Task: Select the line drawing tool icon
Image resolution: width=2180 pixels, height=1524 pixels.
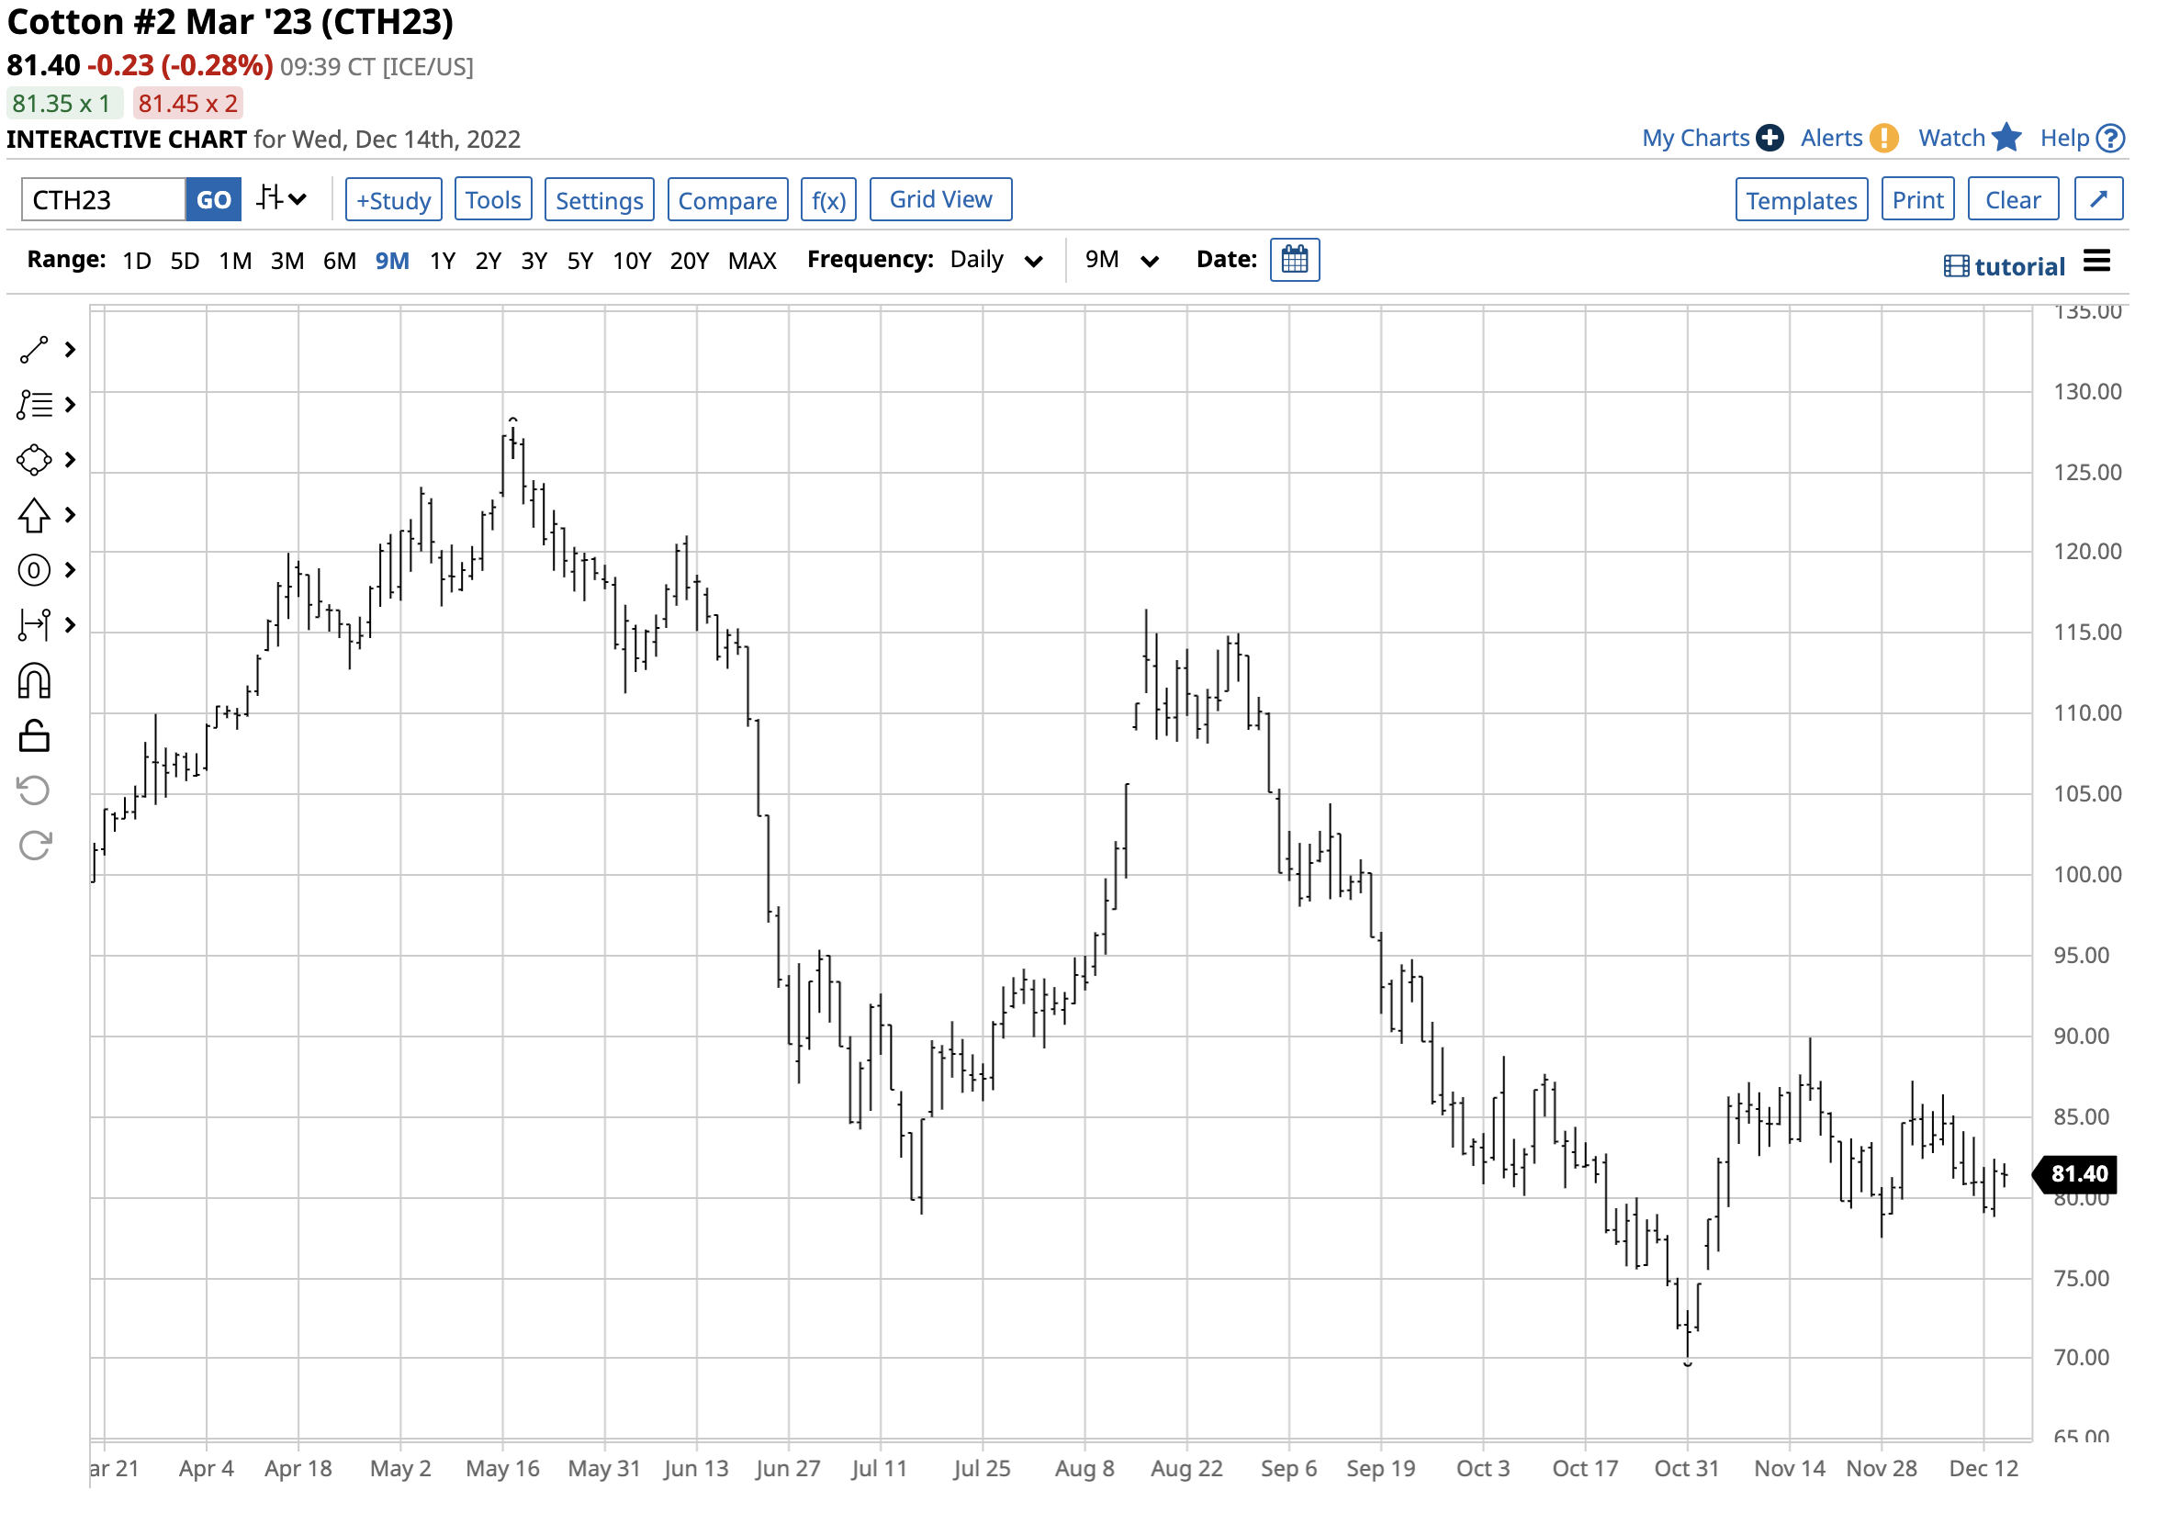Action: [x=34, y=351]
